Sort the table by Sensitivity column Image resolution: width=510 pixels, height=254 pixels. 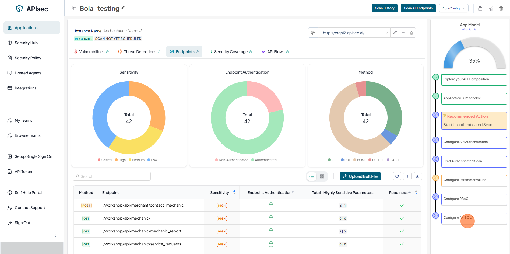click(234, 192)
